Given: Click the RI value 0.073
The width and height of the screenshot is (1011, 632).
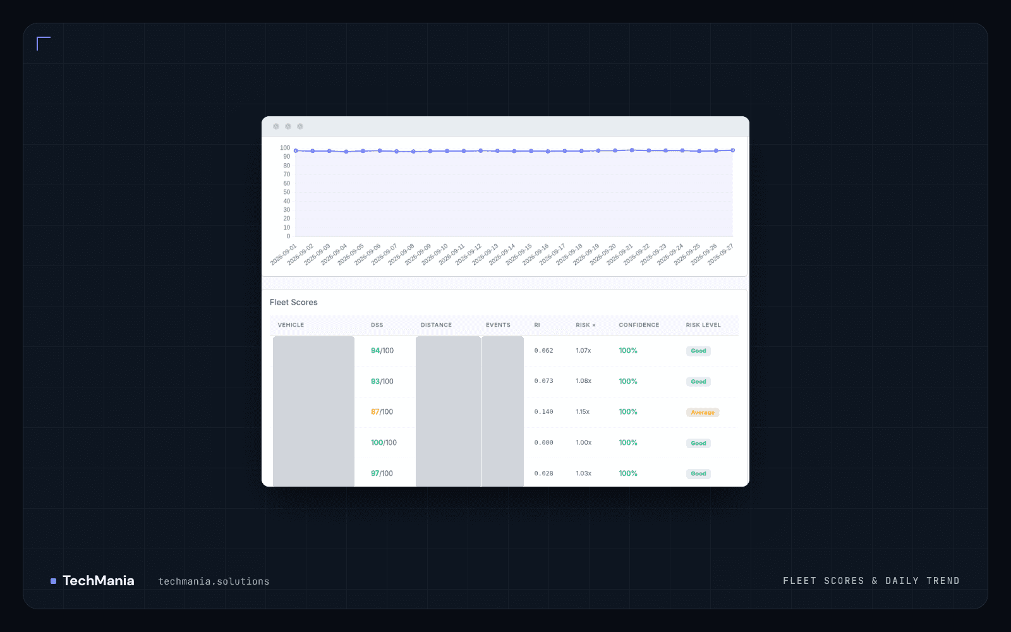Looking at the screenshot, I should point(543,382).
